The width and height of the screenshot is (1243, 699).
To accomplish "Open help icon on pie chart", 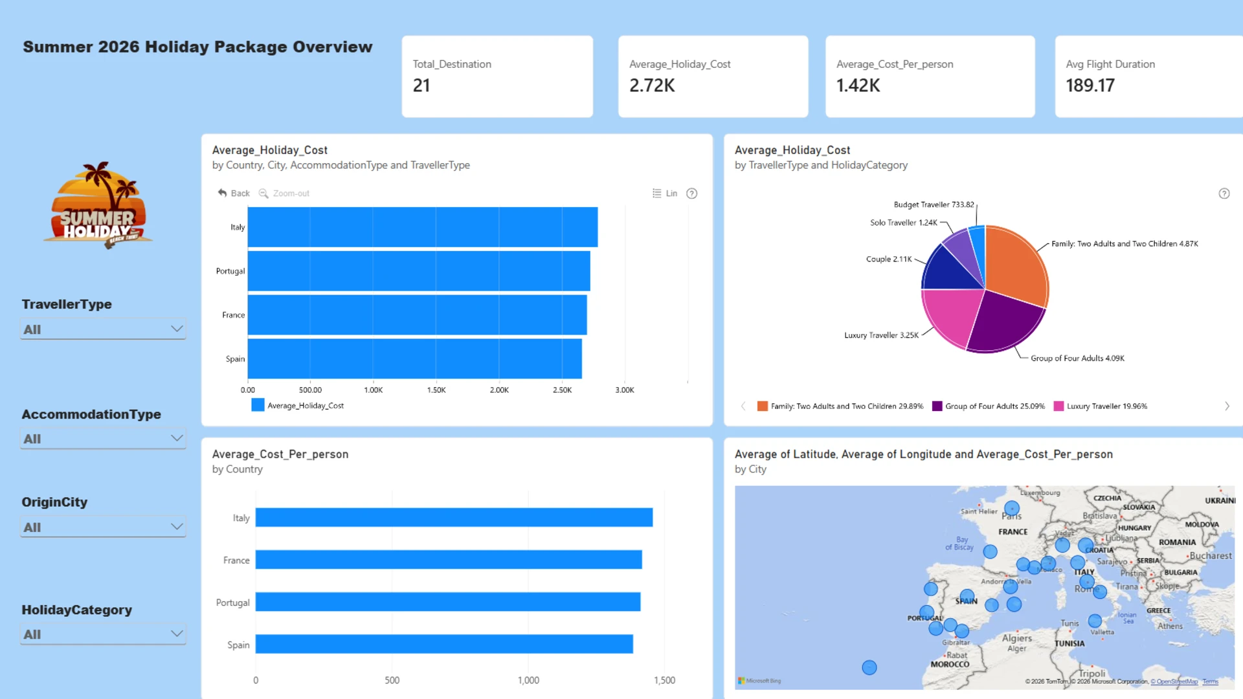I will tap(1224, 193).
